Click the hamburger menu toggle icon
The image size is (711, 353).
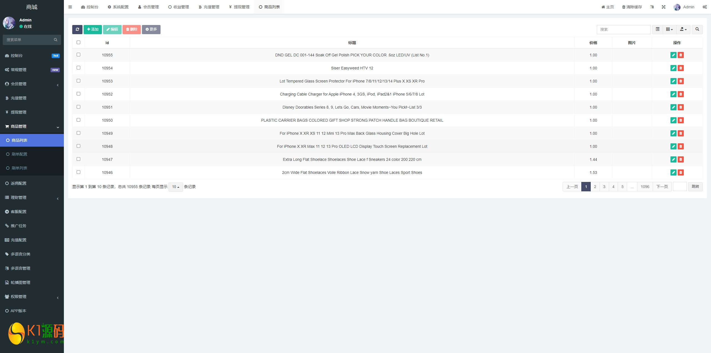coord(70,7)
